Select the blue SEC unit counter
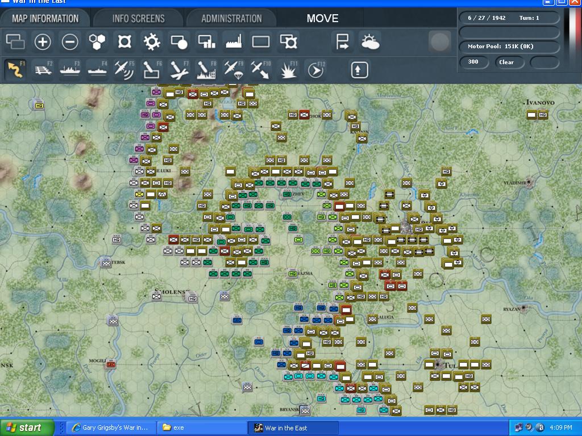 (x=237, y=320)
